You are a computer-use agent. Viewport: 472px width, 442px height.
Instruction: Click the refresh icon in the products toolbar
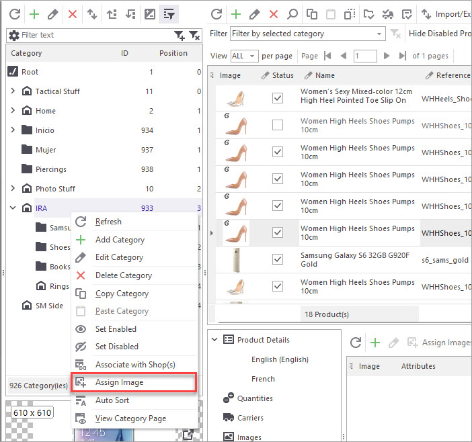(215, 13)
